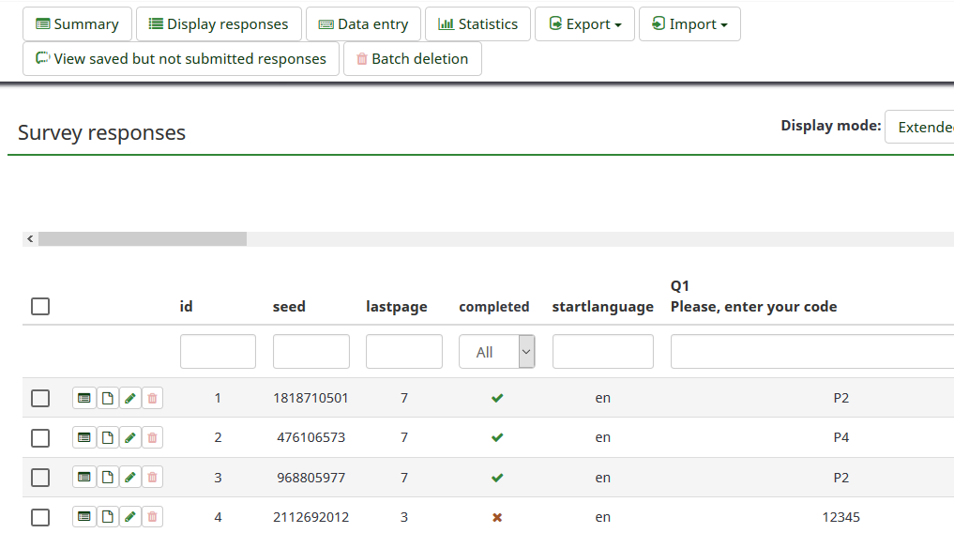Check the checkbox for response id 2
Screen dimensions: 954x533
pyautogui.click(x=40, y=438)
